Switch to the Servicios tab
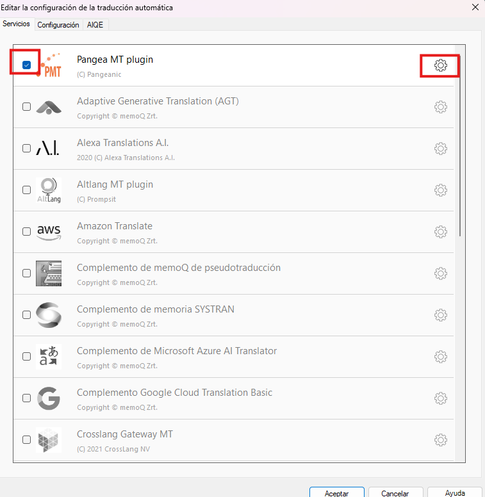485x497 pixels. pos(16,24)
